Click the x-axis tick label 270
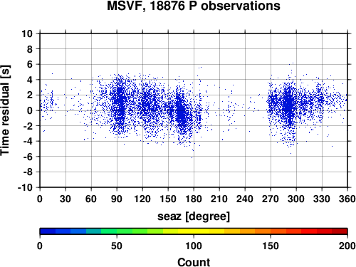The width and height of the screenshot is (356, 267). [x=271, y=199]
